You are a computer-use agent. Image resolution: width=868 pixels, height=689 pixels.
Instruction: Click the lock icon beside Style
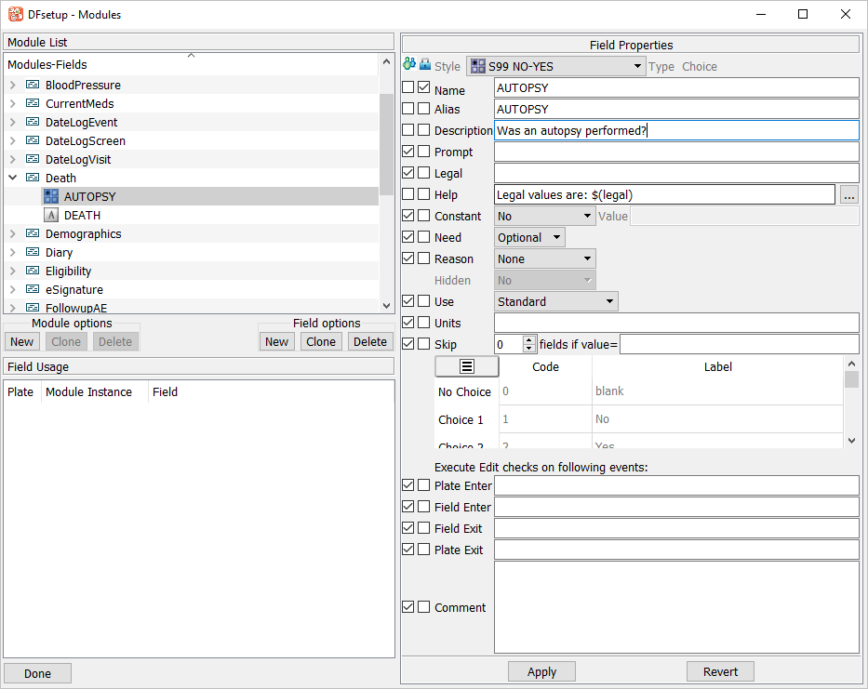click(425, 65)
